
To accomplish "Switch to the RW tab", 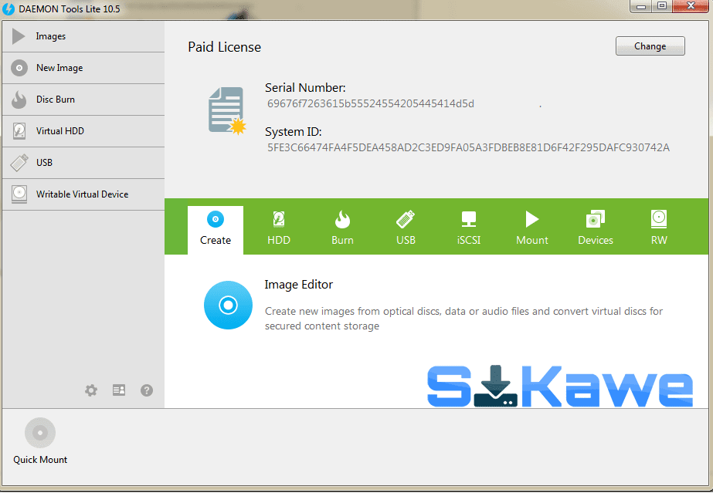I will [x=659, y=229].
